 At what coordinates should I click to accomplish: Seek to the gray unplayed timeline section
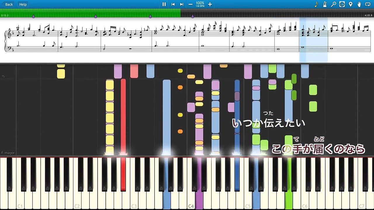pos(277,13)
